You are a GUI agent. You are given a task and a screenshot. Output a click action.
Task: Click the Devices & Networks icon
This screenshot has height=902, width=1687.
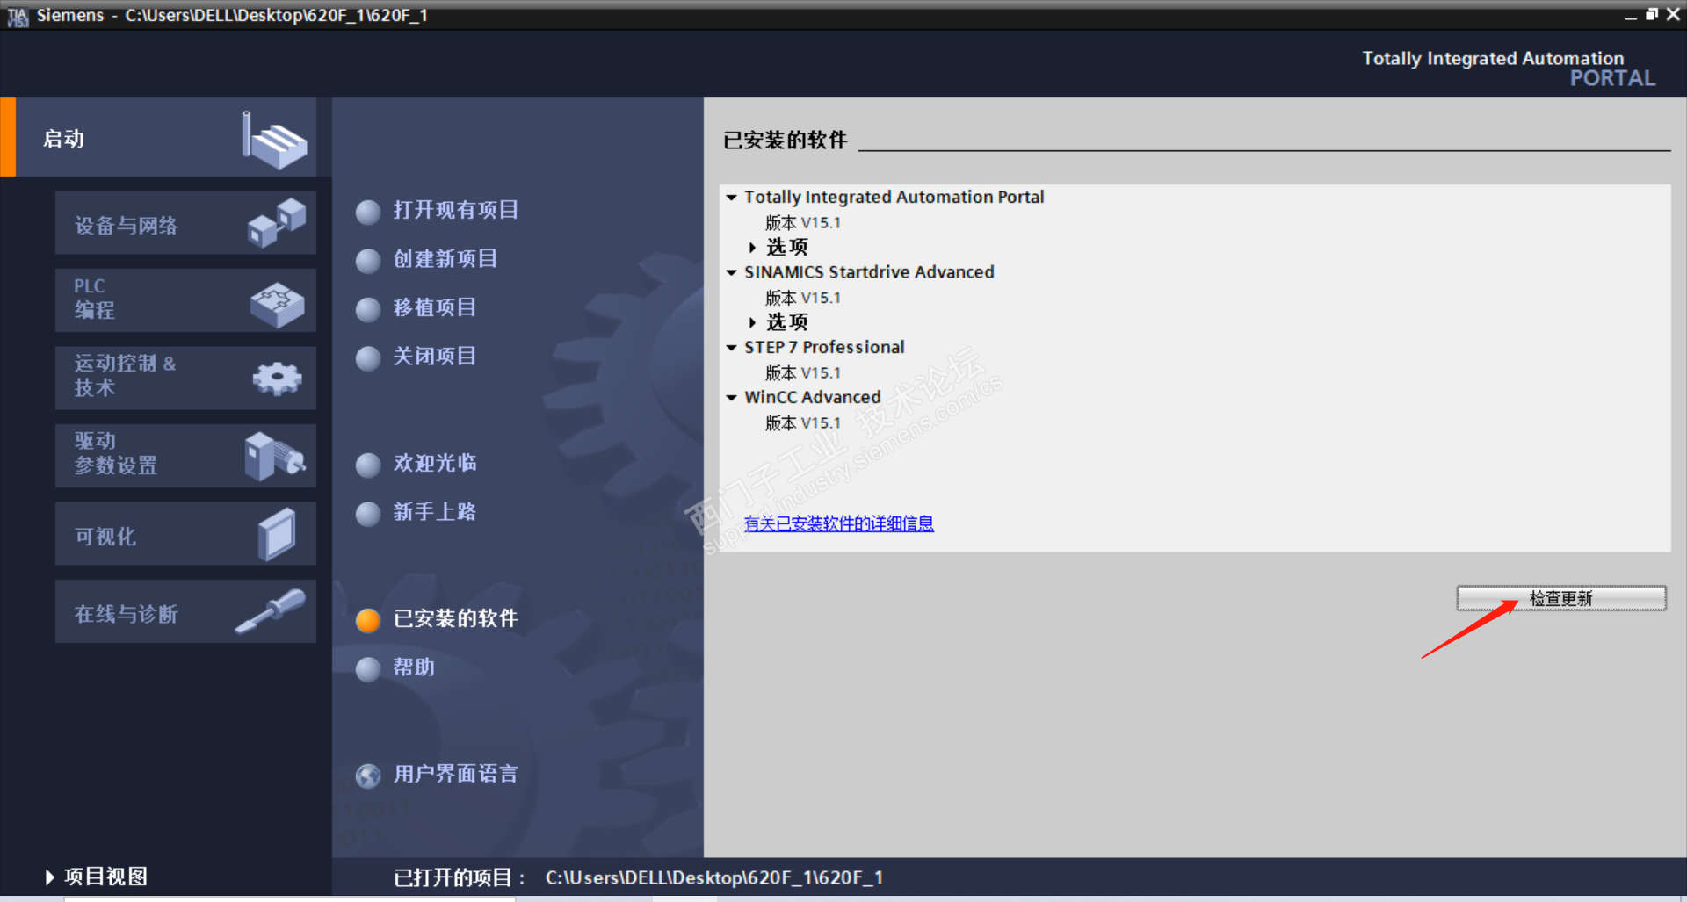277,223
